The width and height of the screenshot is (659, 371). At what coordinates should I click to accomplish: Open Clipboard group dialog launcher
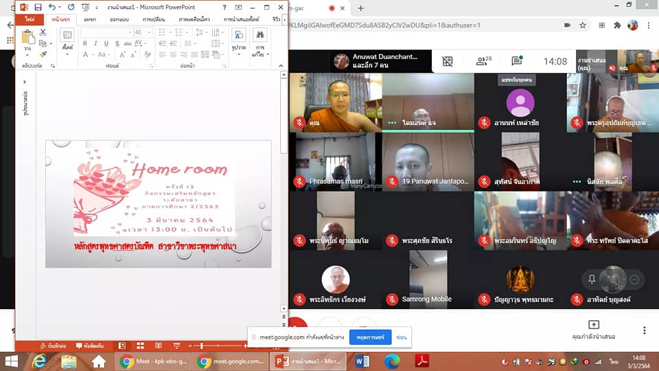click(x=53, y=66)
